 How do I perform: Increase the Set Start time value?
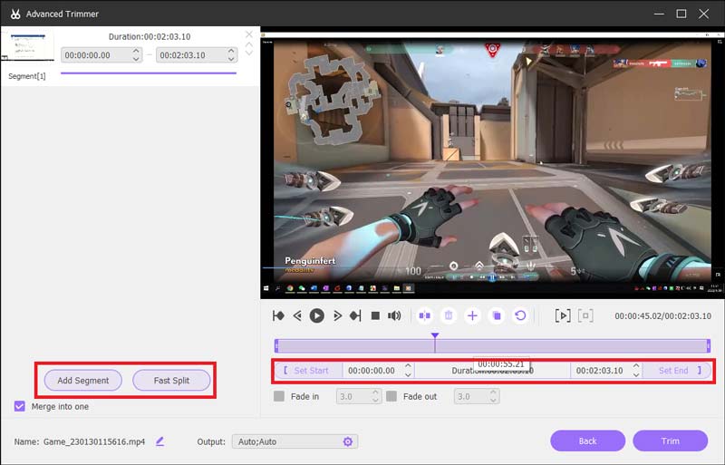[x=408, y=366]
